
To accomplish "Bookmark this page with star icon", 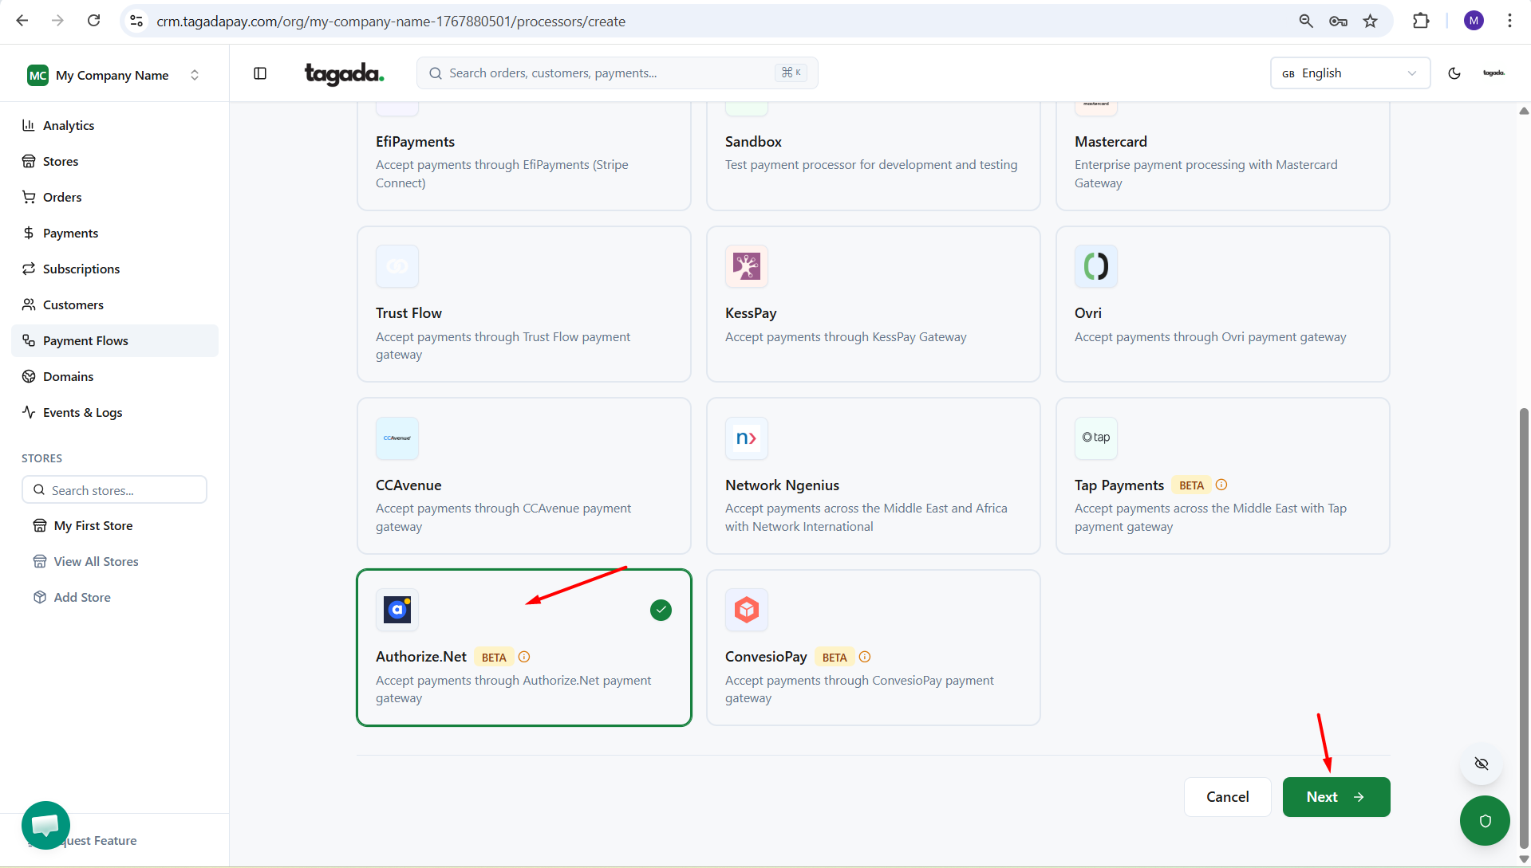I will (x=1370, y=22).
